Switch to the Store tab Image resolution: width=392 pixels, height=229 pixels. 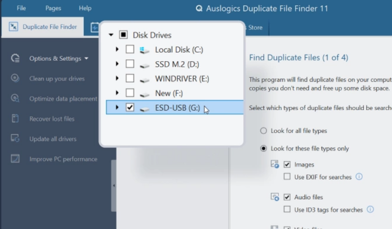point(255,28)
